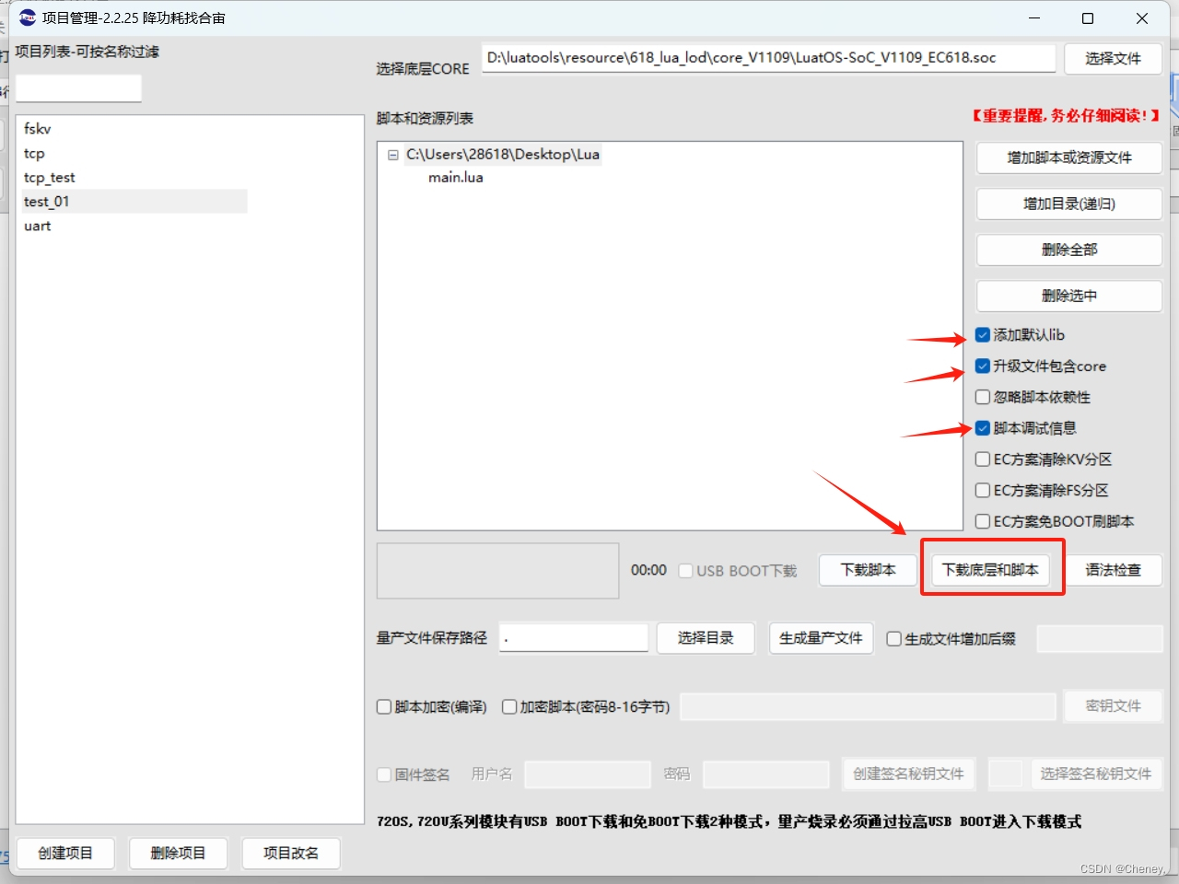This screenshot has width=1179, height=884.
Task: Collapse the C:\Users\28618\Desktop\Lua tree node
Action: pos(393,155)
